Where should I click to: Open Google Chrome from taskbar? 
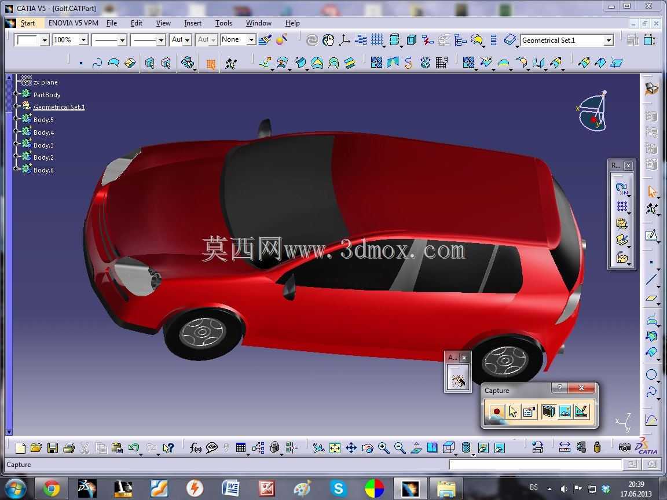(50, 488)
